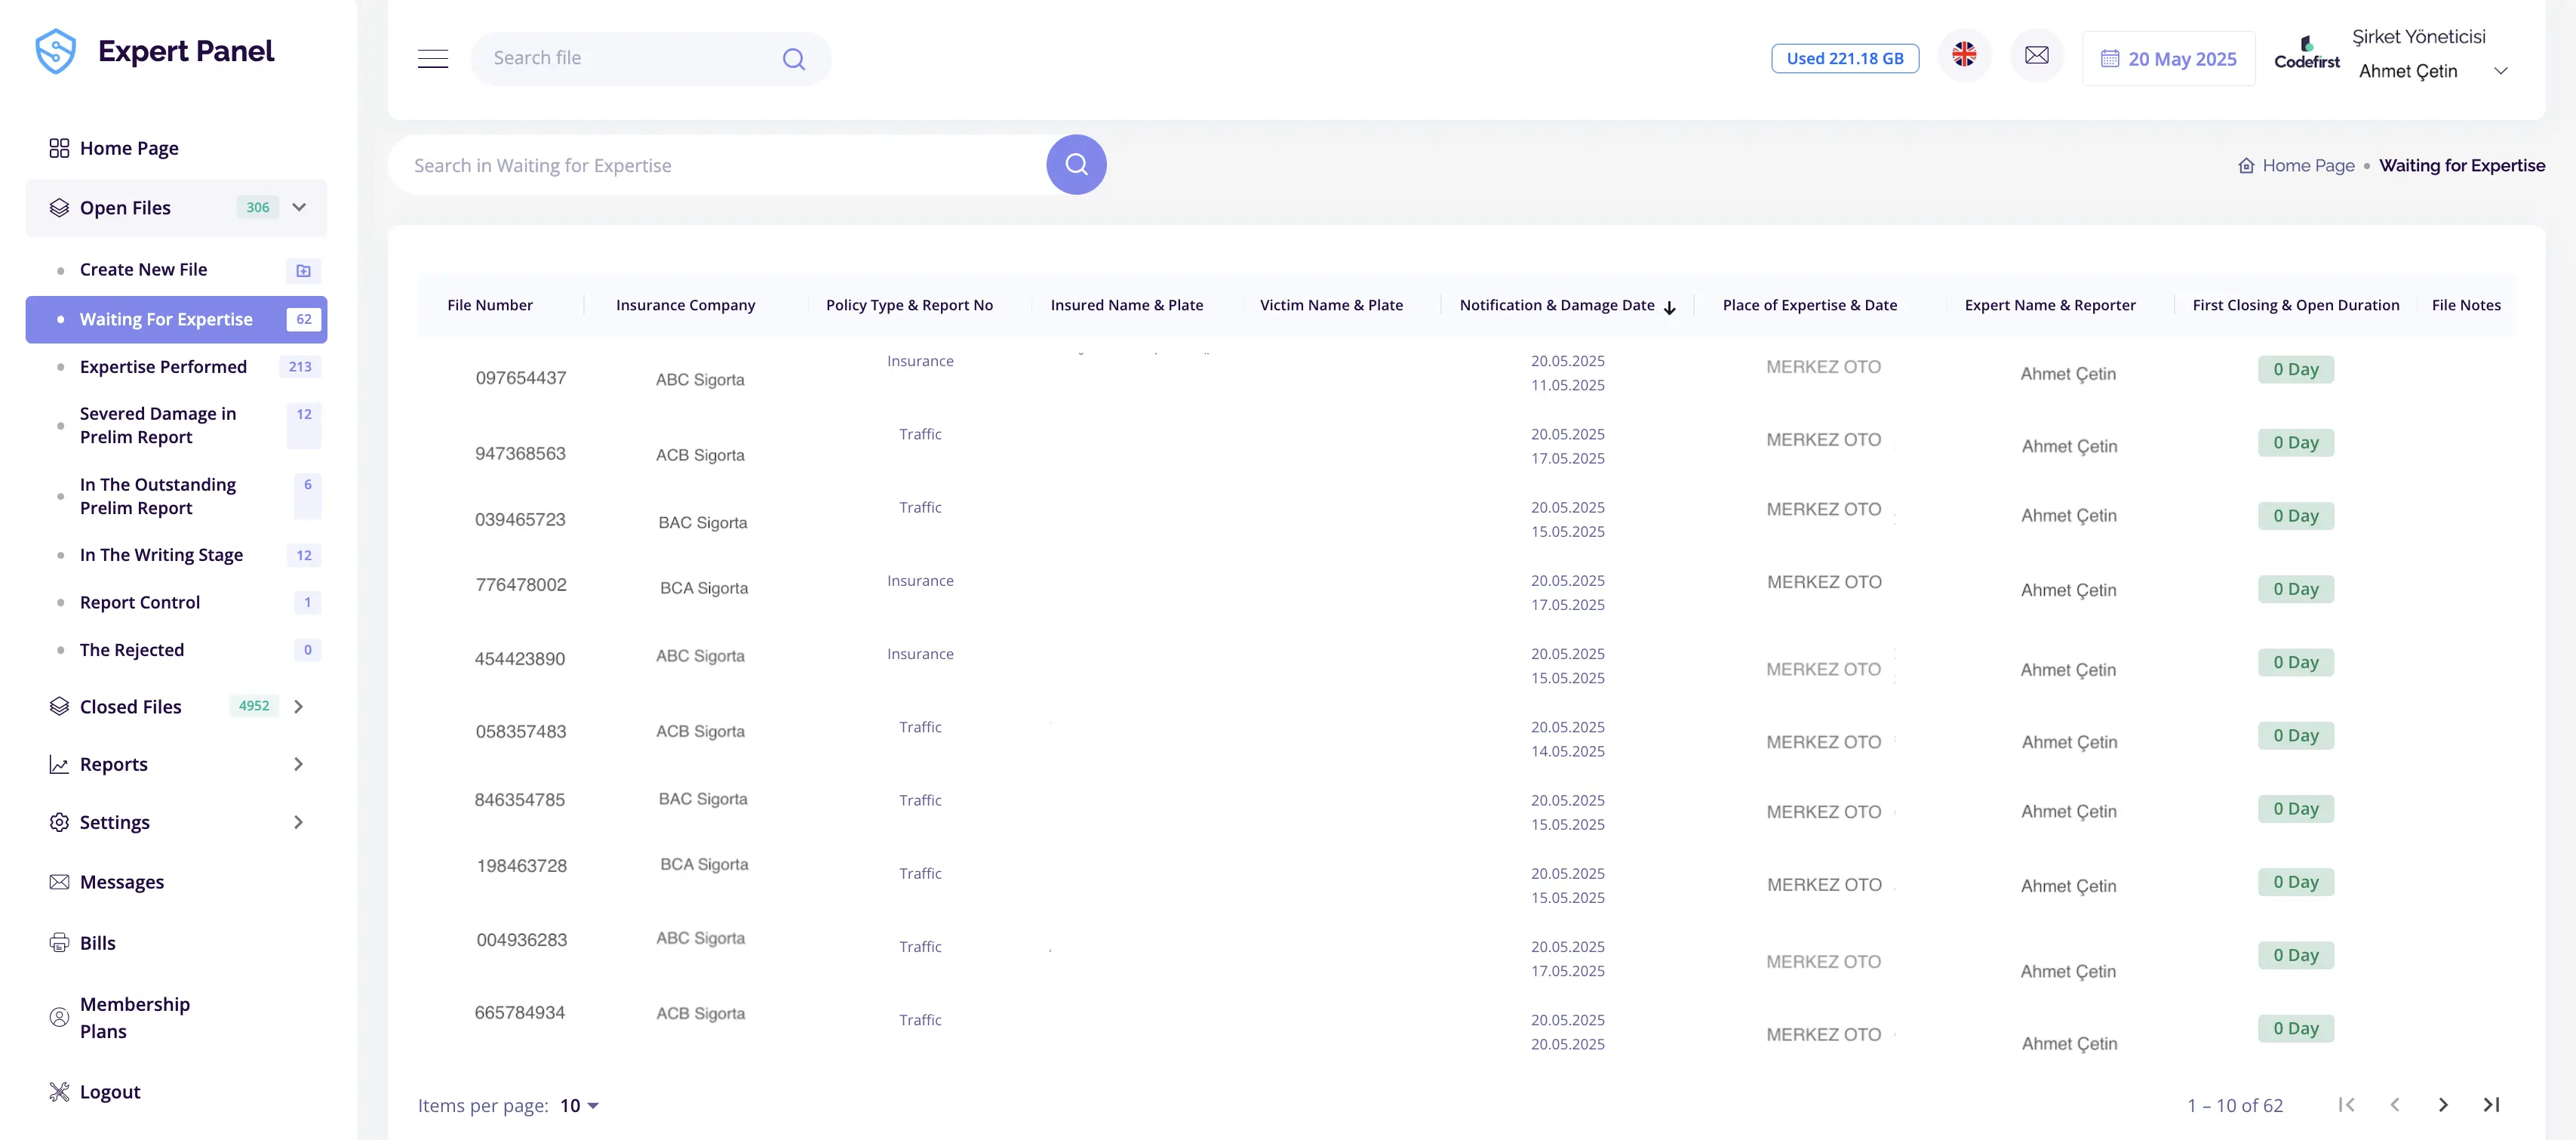
Task: Click the Membership Plans user icon
Action: tap(59, 1018)
